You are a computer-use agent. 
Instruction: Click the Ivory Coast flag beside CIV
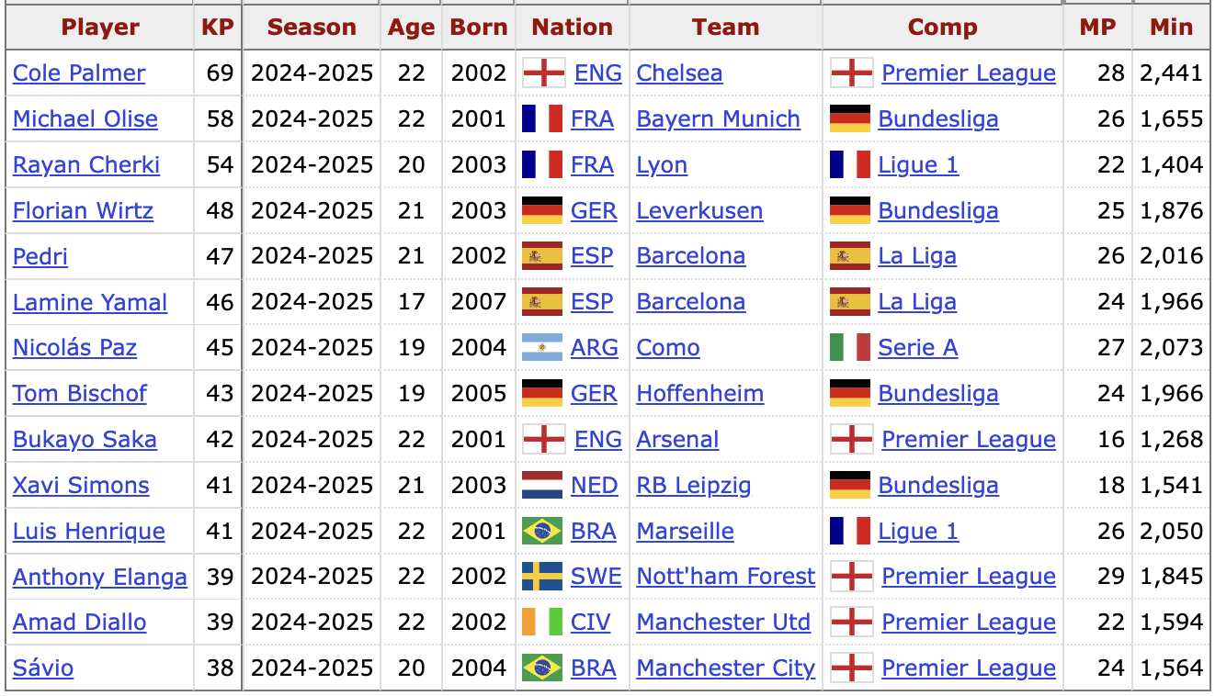coord(542,622)
